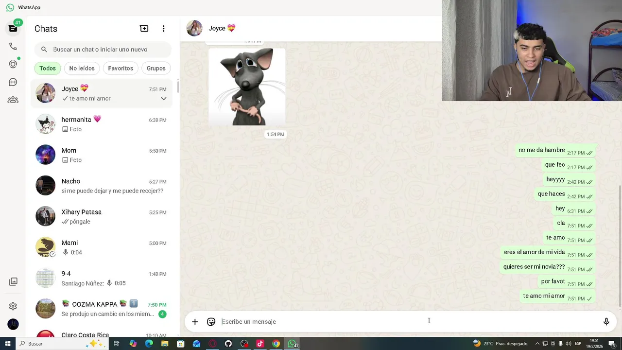Image resolution: width=622 pixels, height=350 pixels.
Task: Open the Mami chat
Action: click(102, 247)
